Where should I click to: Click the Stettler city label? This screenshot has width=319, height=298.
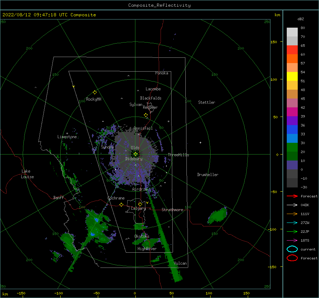[207, 102]
